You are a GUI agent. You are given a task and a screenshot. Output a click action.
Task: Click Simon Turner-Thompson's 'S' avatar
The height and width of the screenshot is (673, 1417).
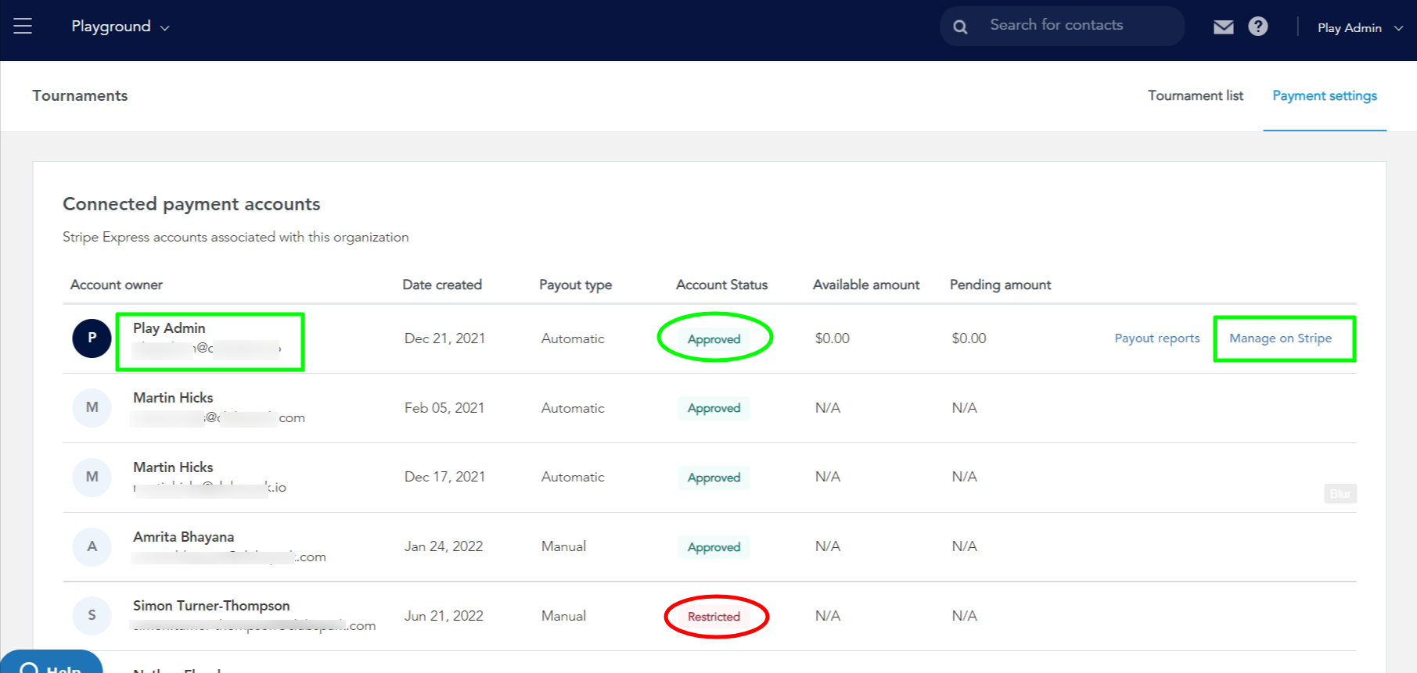tap(92, 616)
